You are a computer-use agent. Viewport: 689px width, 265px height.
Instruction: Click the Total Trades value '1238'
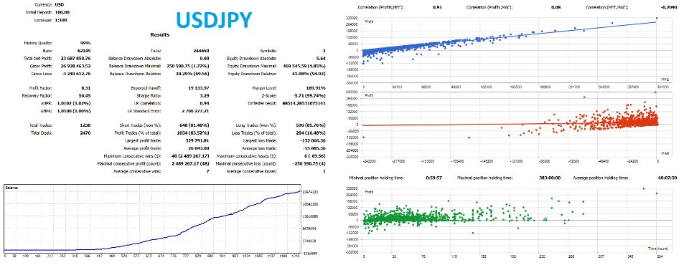click(85, 125)
